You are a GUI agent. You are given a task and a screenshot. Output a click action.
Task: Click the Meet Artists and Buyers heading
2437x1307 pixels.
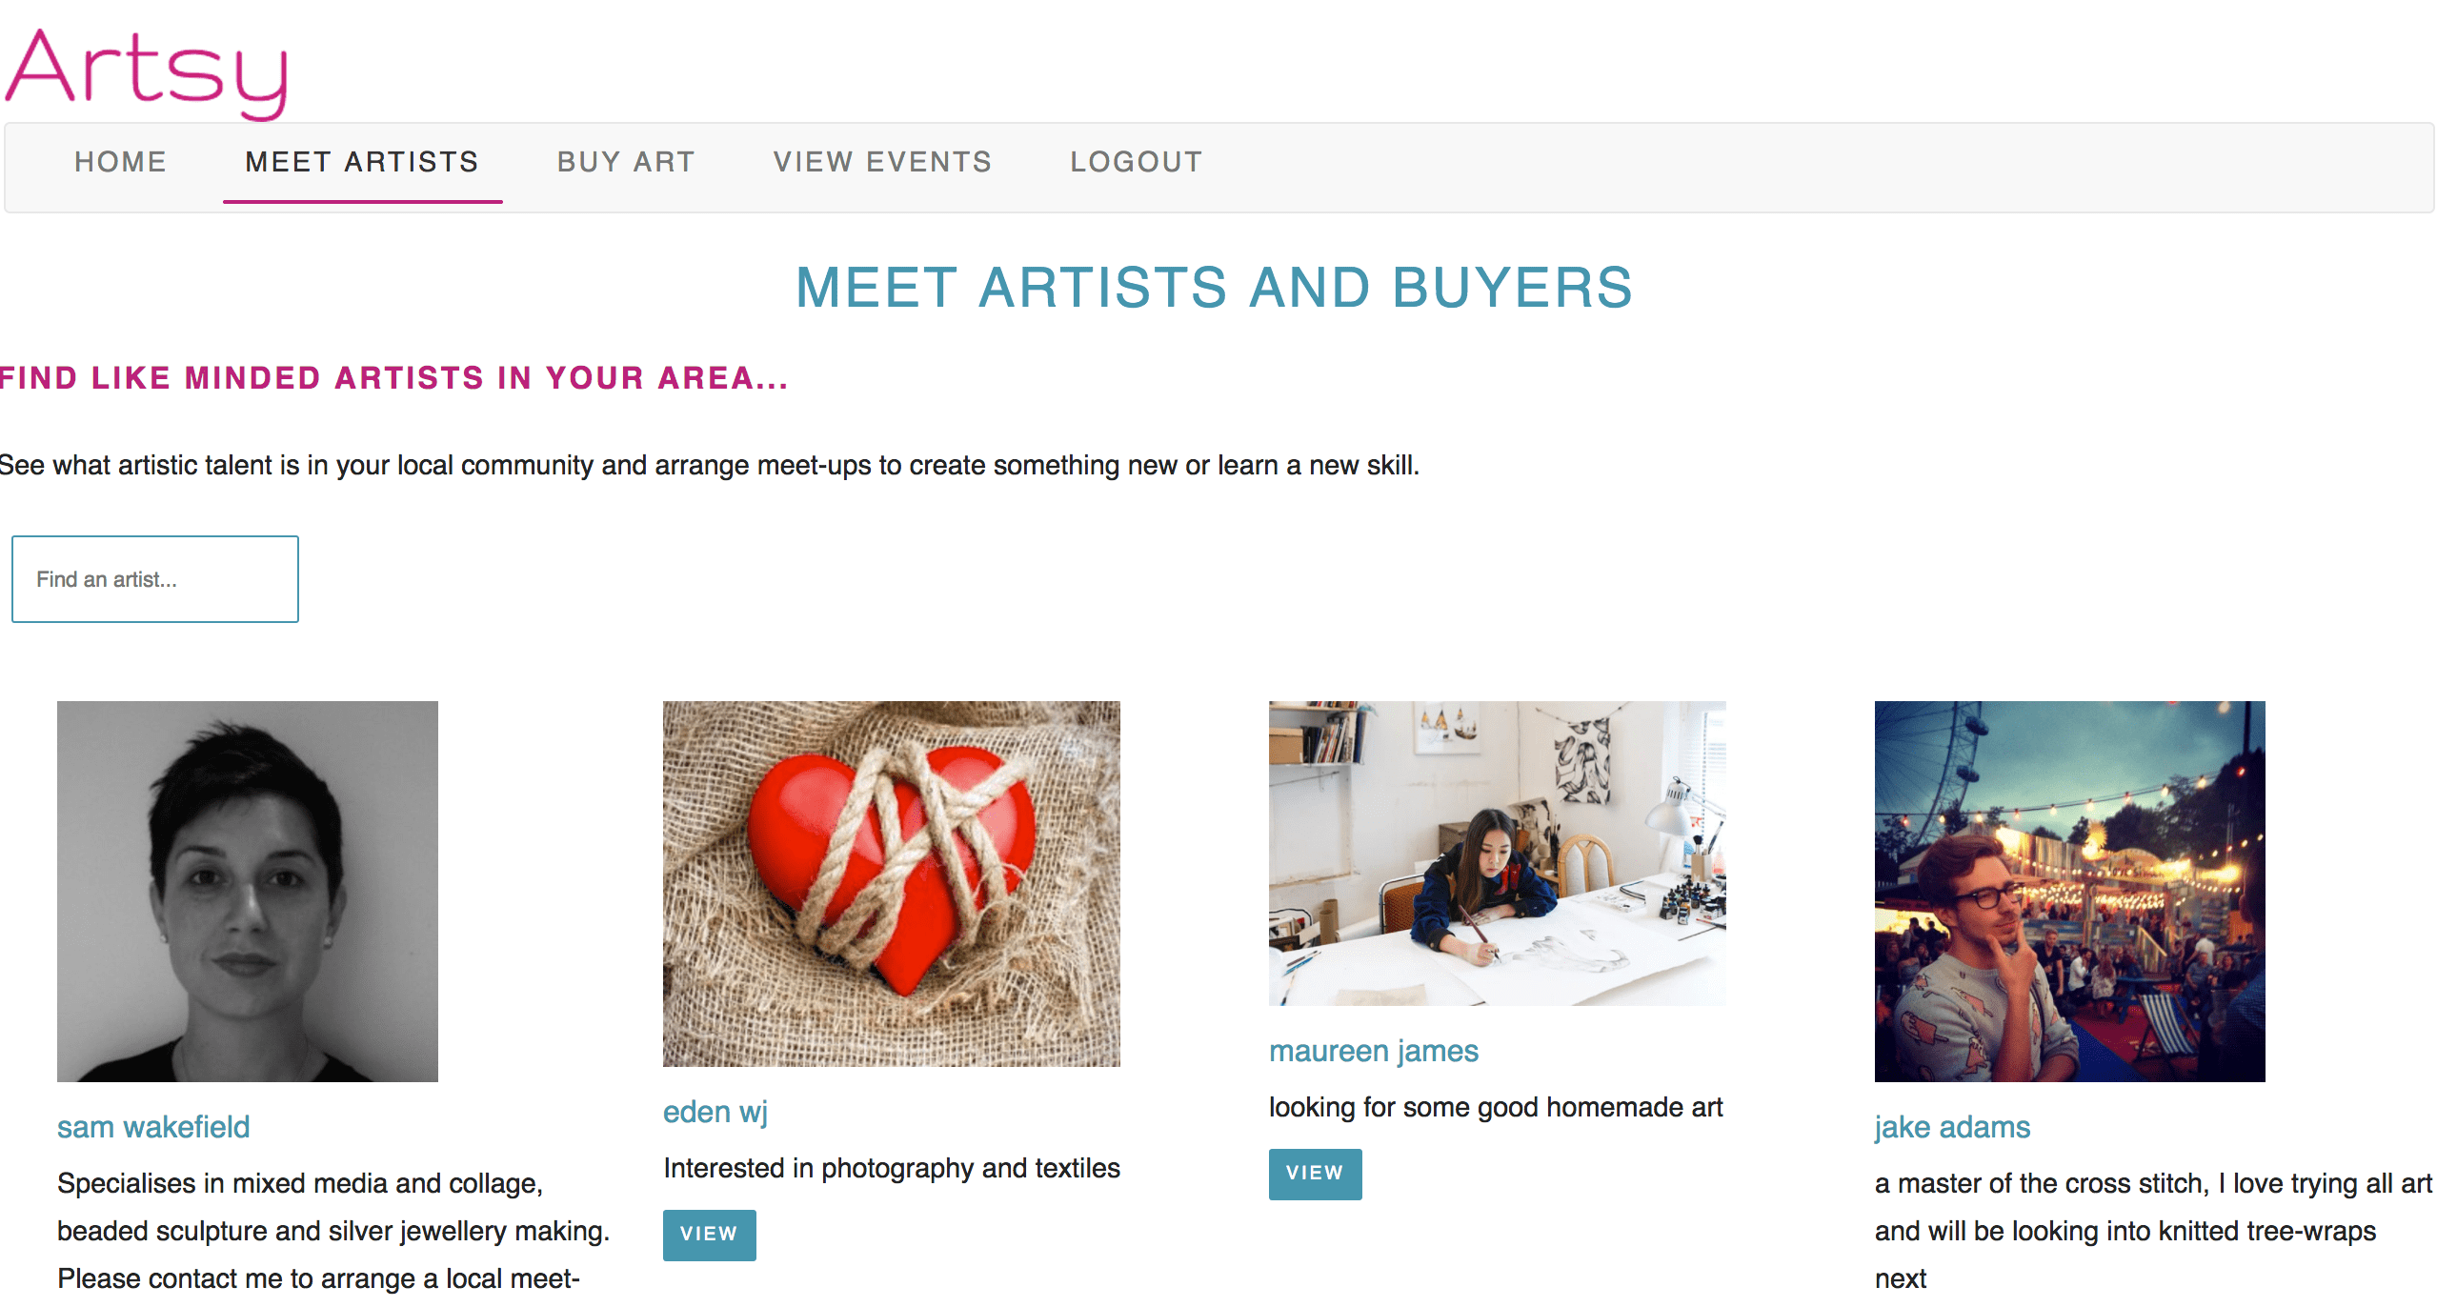[1215, 288]
